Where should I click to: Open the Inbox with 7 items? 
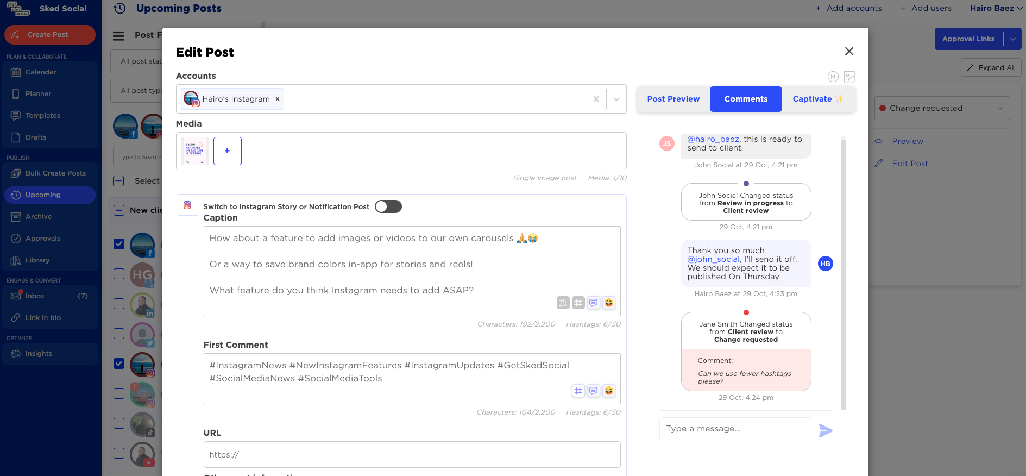[49, 296]
